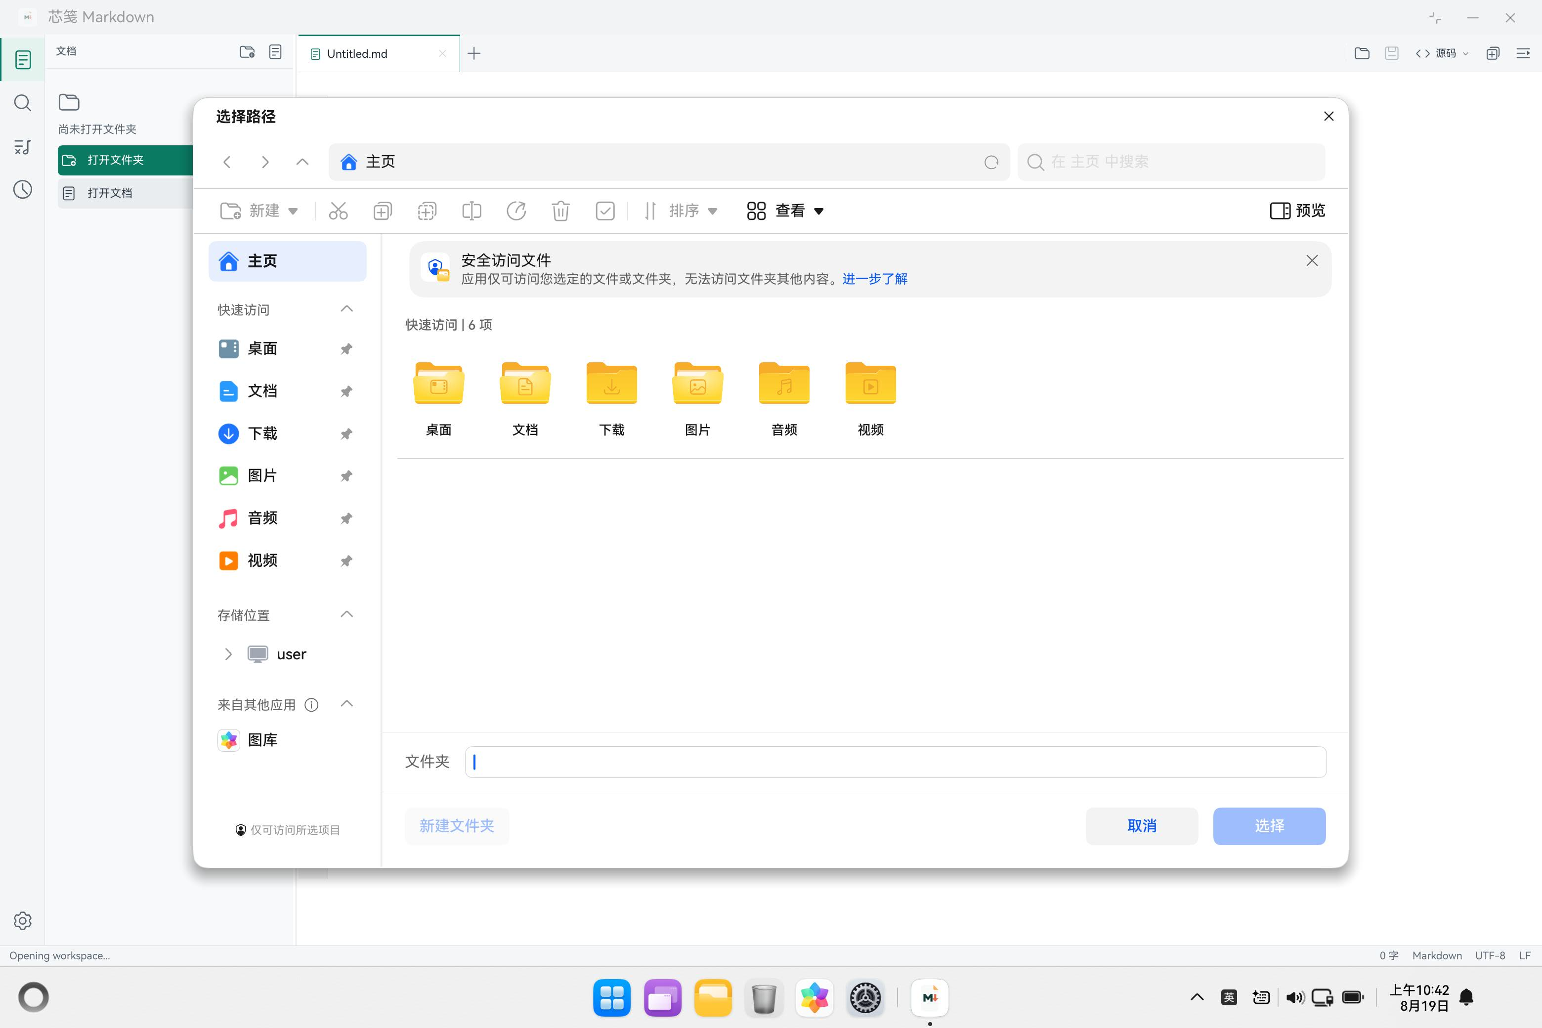This screenshot has height=1028, width=1542.
Task: Toggle the preview pane
Action: pyautogui.click(x=1297, y=211)
